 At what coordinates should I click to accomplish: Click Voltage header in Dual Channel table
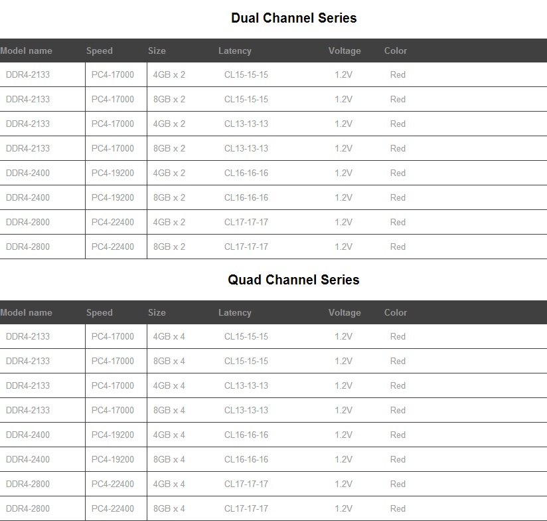tap(345, 51)
